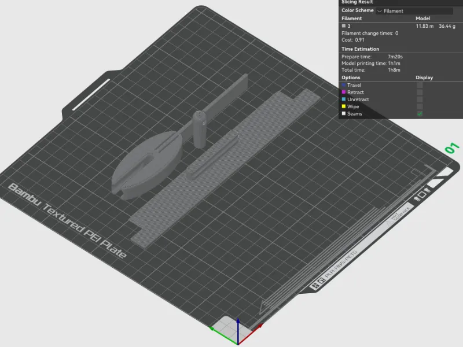Click the magenta Retract color swatch
The width and height of the screenshot is (463, 347).
[x=344, y=92]
